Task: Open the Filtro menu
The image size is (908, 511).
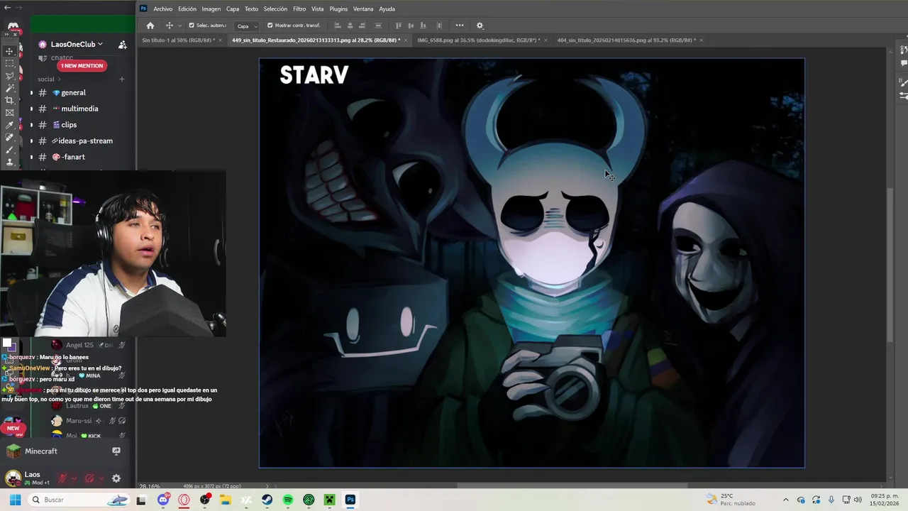Action: click(299, 9)
